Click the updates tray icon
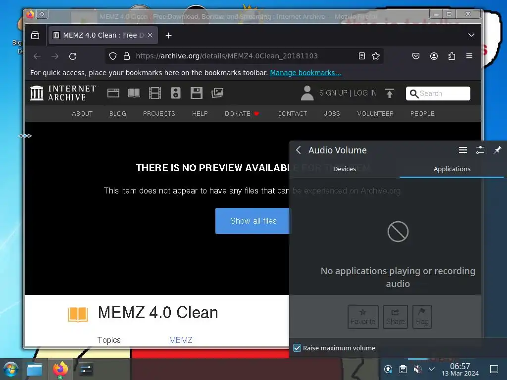Image resolution: width=507 pixels, height=380 pixels. [x=388, y=369]
